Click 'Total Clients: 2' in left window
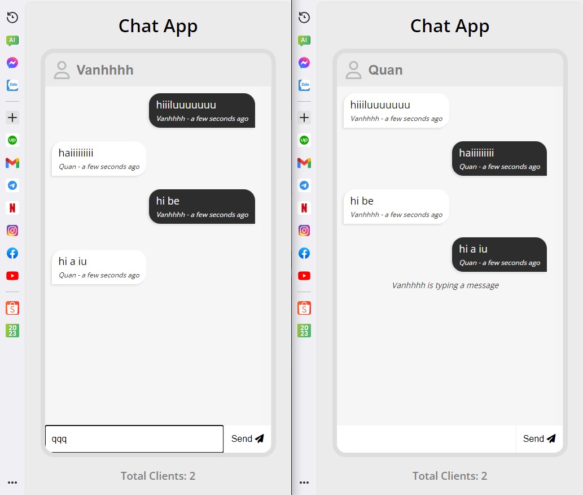Image resolution: width=583 pixels, height=495 pixels. point(158,476)
